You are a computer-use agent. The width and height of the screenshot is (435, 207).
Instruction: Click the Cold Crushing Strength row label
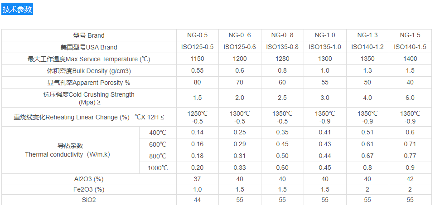click(x=89, y=98)
